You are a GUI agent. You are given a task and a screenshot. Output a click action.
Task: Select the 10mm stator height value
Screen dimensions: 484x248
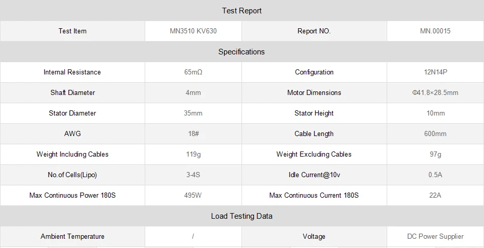(435, 113)
